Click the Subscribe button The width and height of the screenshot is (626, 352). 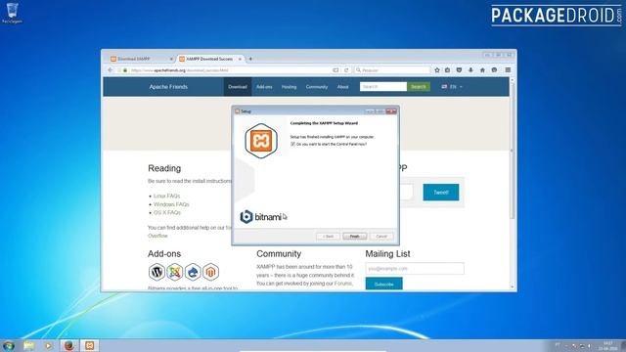pos(384,284)
